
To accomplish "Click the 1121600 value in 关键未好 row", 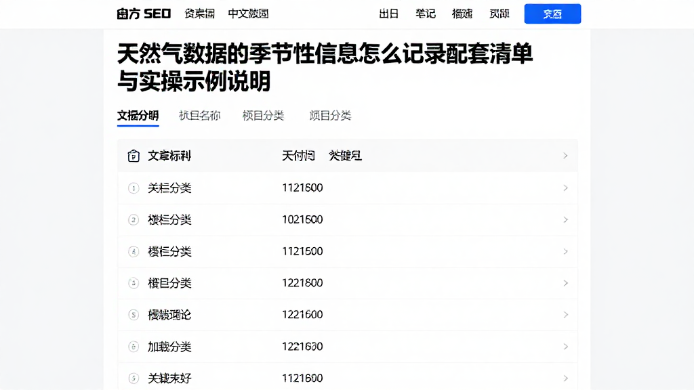I will tap(302, 378).
